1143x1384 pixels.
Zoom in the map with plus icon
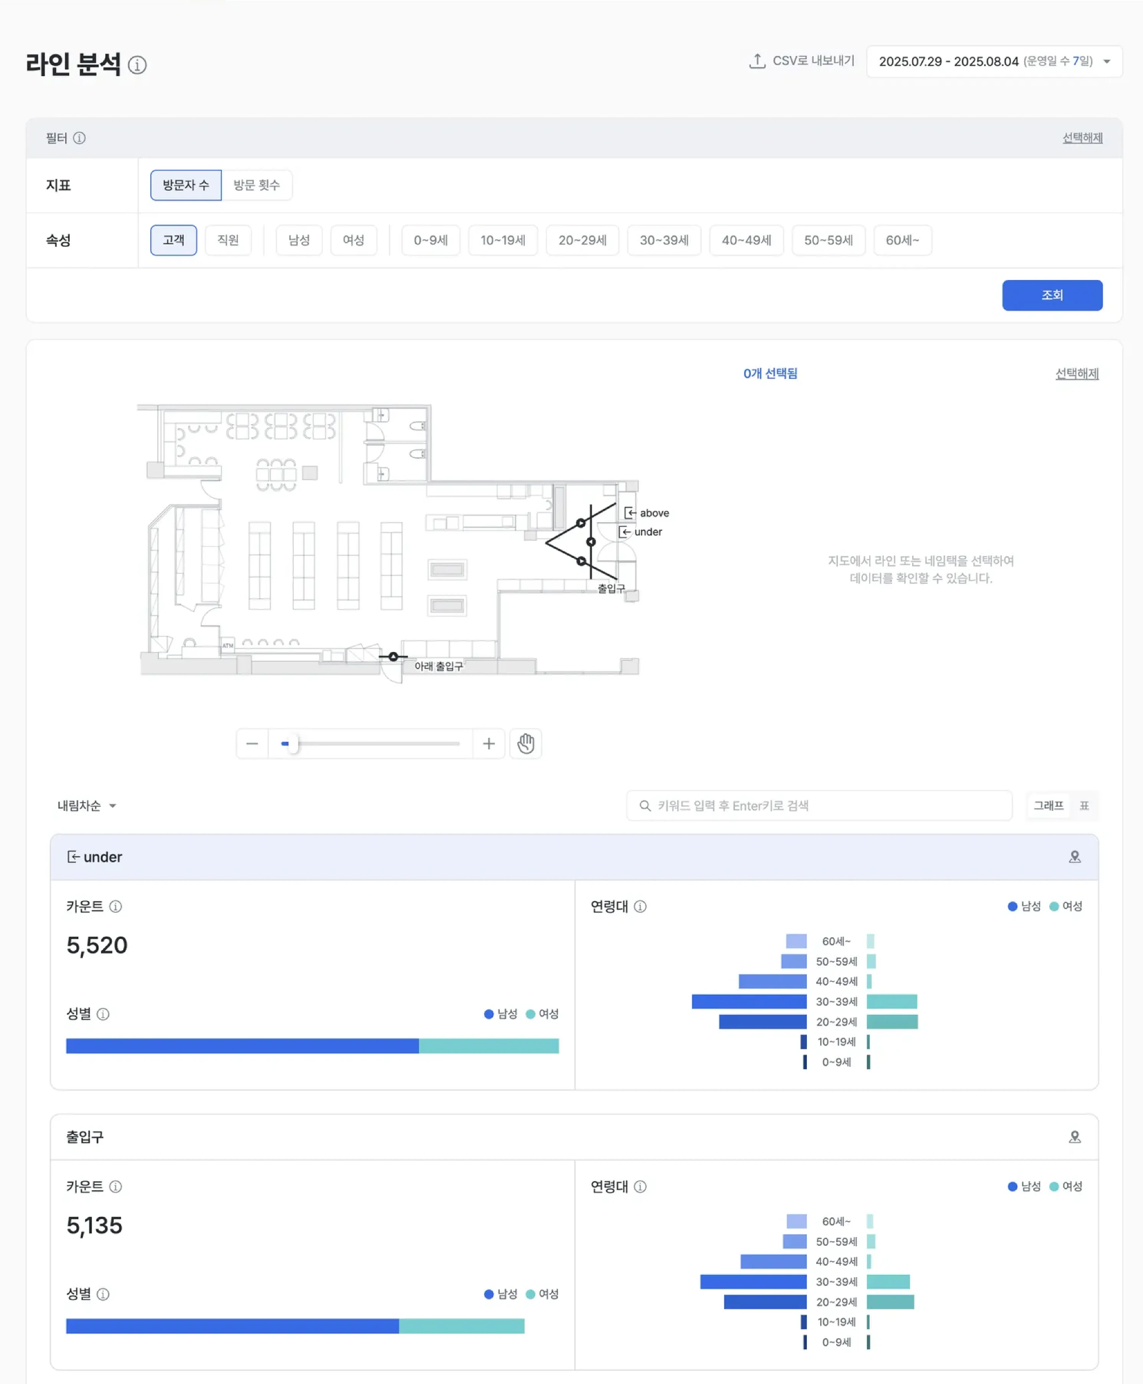click(x=489, y=744)
